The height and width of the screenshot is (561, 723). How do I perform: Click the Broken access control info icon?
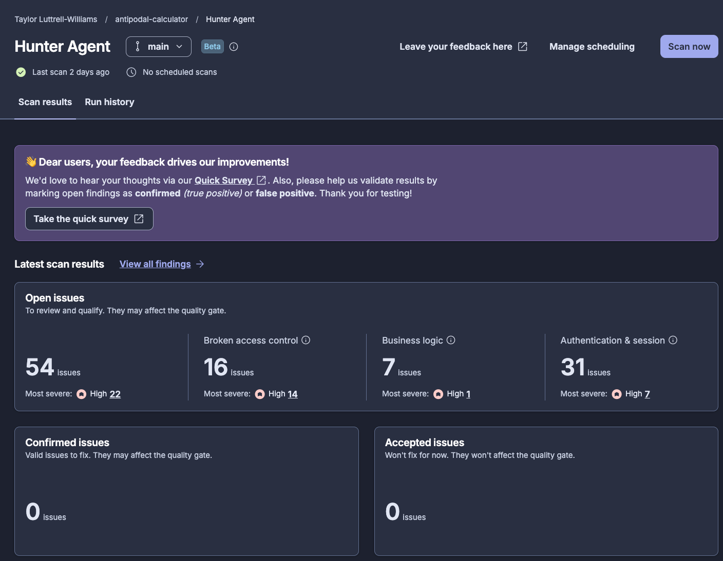[306, 340]
